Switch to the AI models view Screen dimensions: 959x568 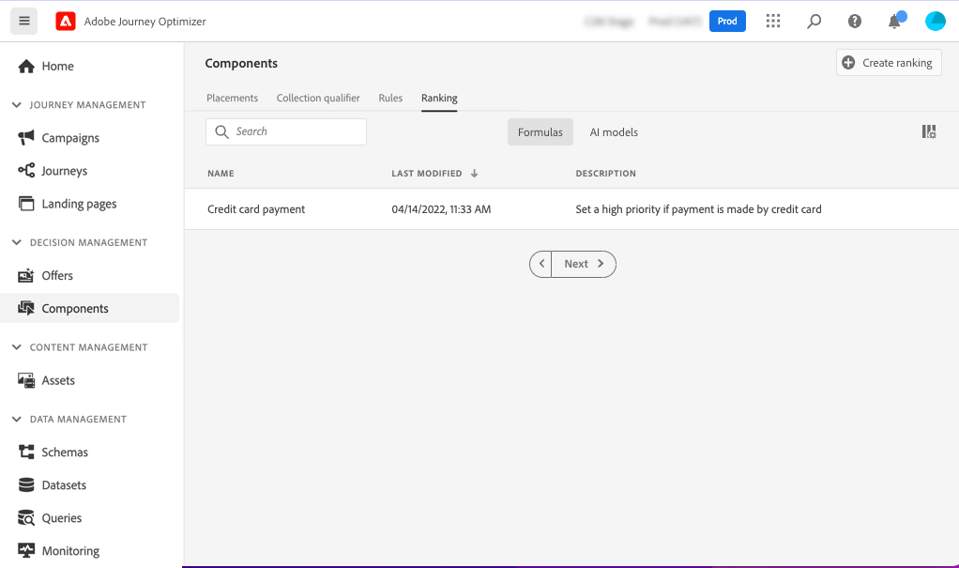point(613,131)
